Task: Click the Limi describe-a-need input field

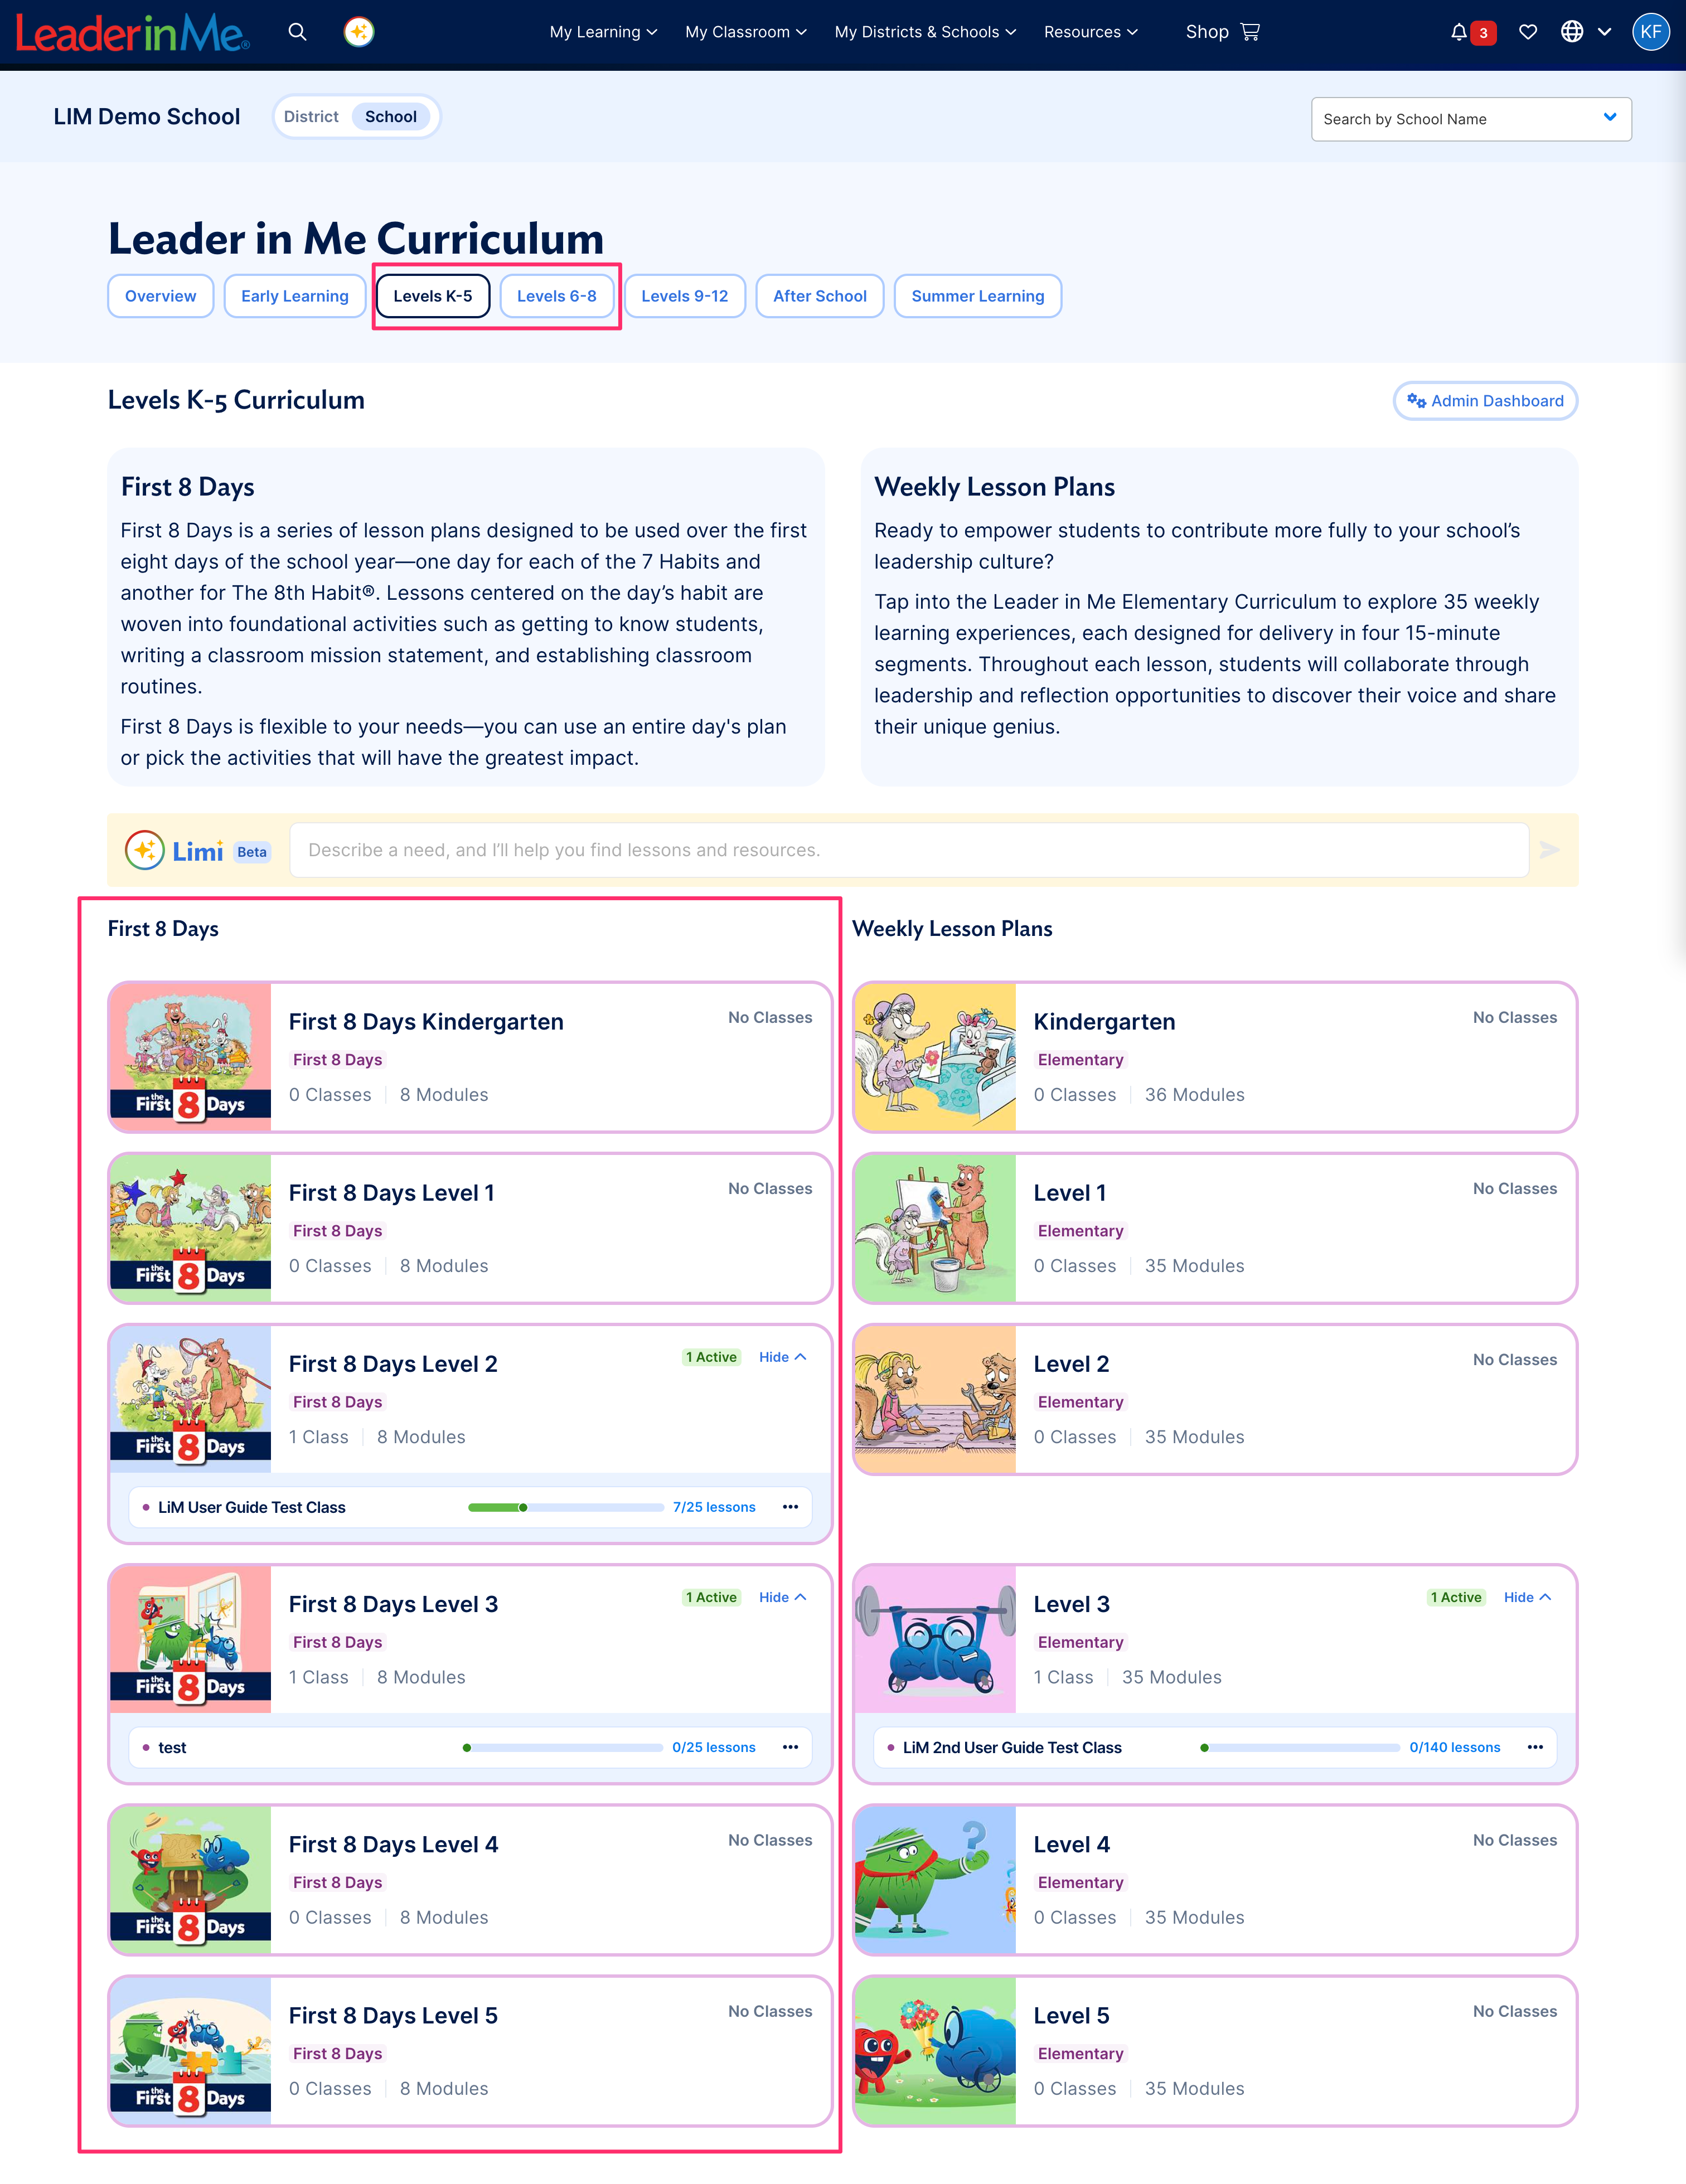Action: click(x=909, y=850)
